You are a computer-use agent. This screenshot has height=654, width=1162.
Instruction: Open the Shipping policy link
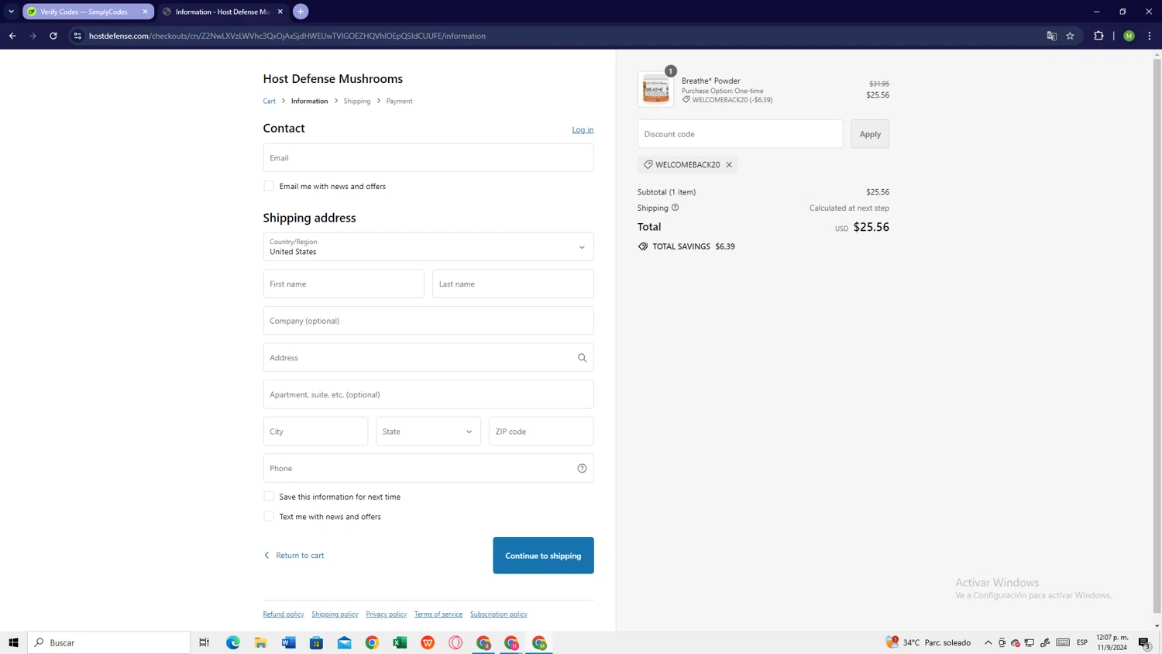pos(335,614)
